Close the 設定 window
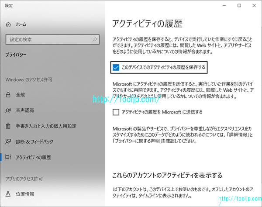 [254, 6]
